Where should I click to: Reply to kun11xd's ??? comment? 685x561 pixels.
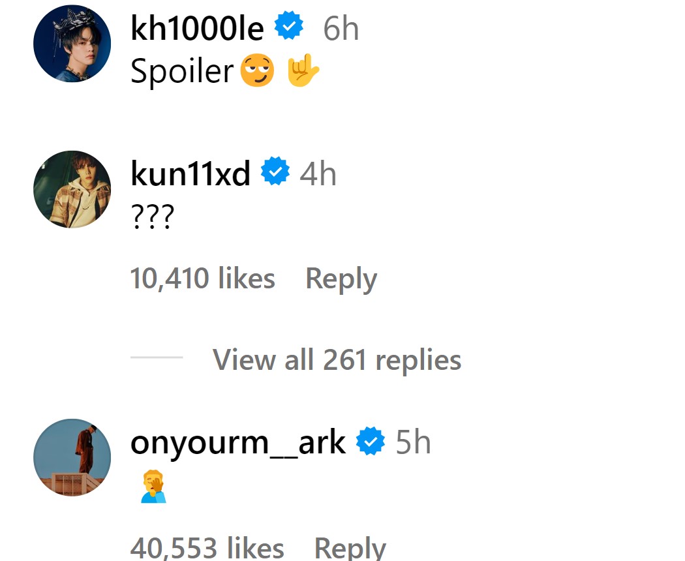(341, 279)
